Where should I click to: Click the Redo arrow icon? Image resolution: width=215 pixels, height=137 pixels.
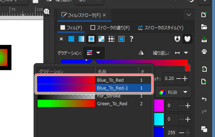[x=204, y=112]
